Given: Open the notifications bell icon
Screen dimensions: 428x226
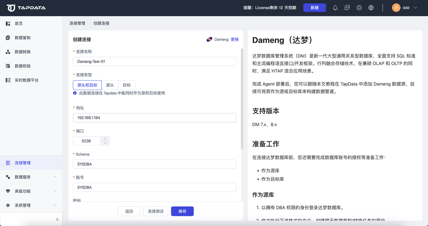Looking at the screenshot, I should pos(335,8).
